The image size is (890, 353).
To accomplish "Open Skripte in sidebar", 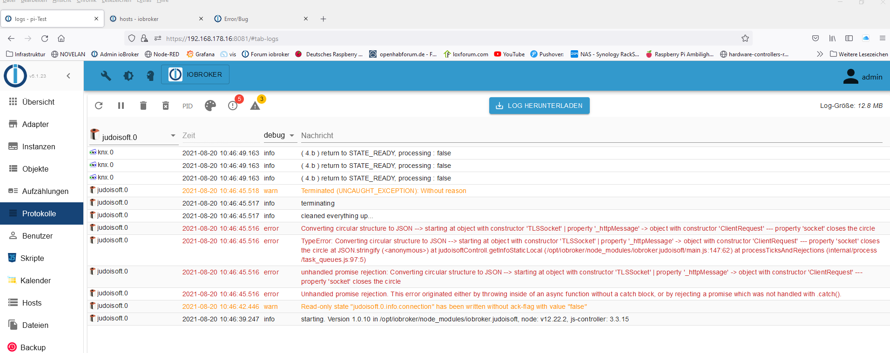I will pyautogui.click(x=42, y=258).
